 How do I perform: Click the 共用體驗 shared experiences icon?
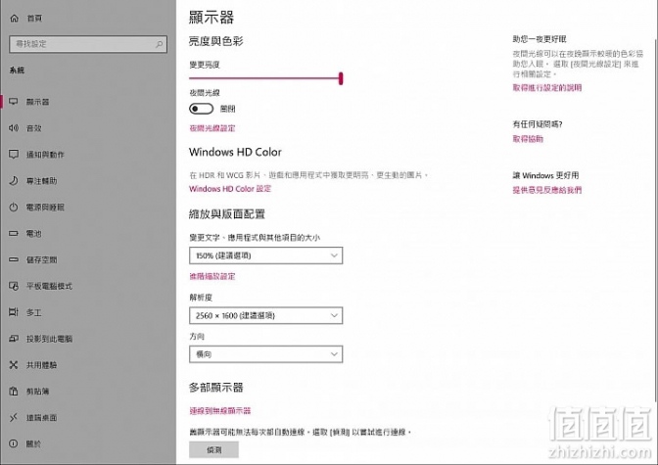(14, 365)
